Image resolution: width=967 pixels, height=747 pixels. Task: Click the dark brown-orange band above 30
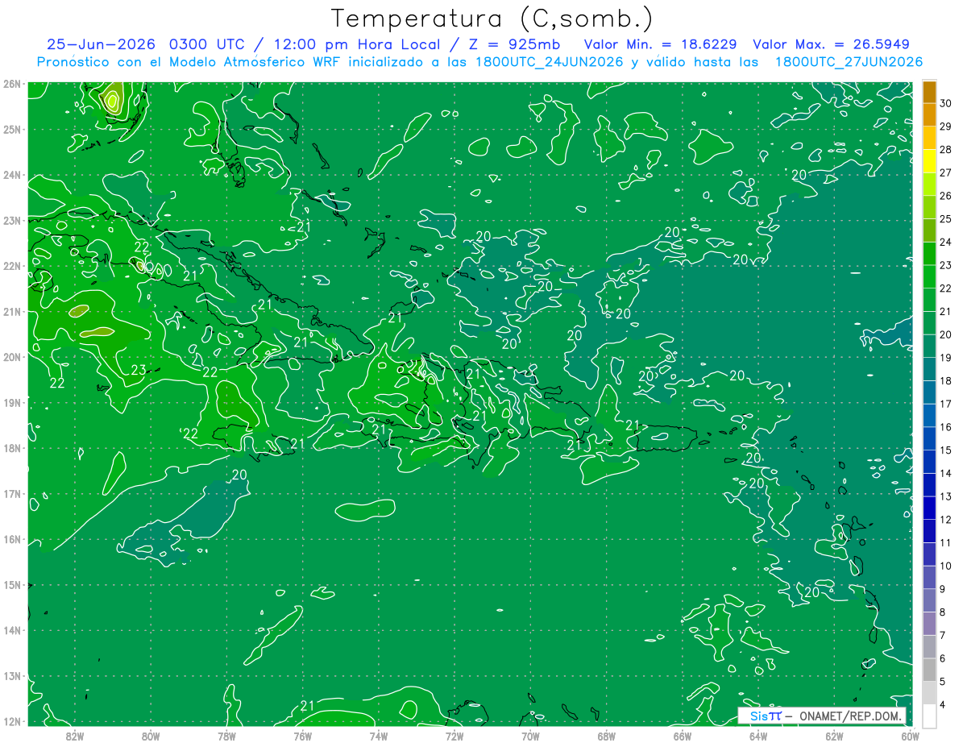click(929, 92)
